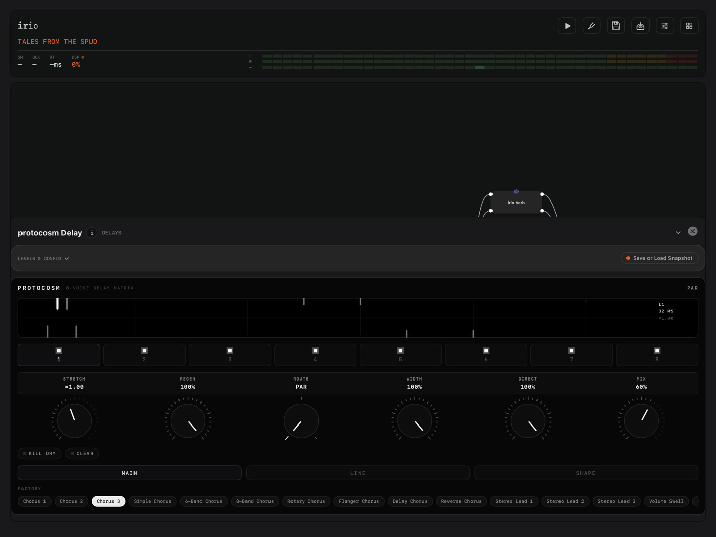Toggle Kill Dry
Image resolution: width=716 pixels, height=537 pixels.
pyautogui.click(x=39, y=453)
